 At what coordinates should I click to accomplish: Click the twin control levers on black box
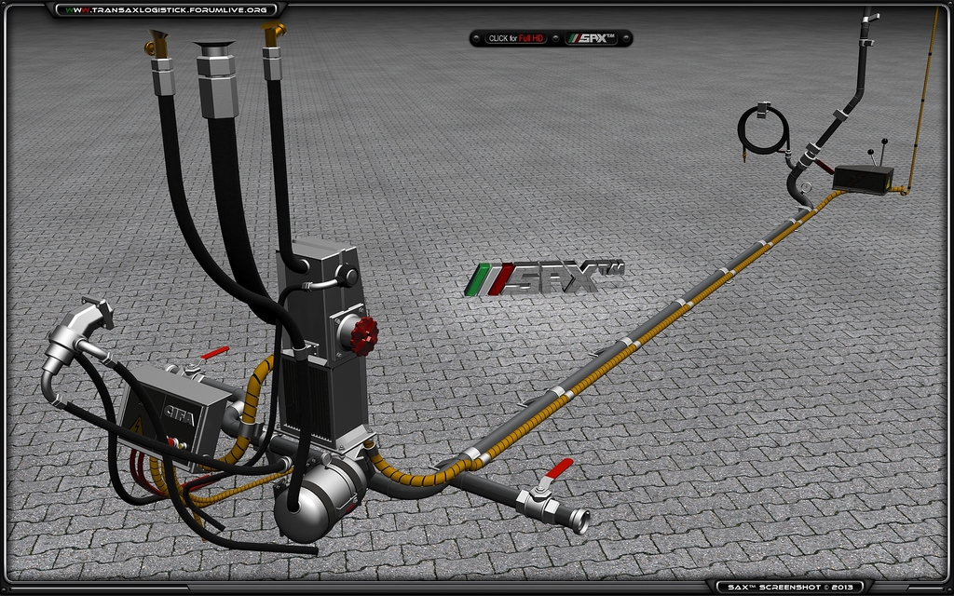(876, 155)
